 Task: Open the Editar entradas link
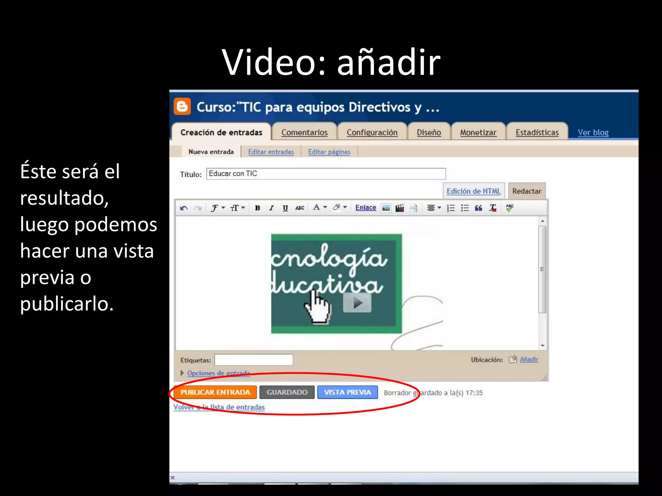(271, 152)
